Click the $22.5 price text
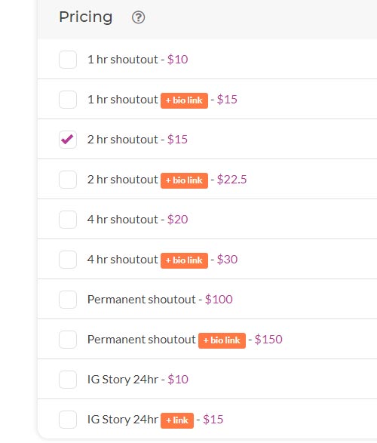377x443 pixels. point(231,180)
